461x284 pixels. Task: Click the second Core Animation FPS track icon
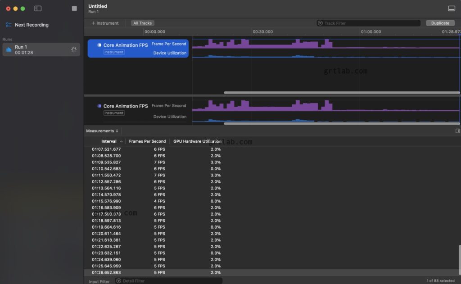tap(99, 106)
